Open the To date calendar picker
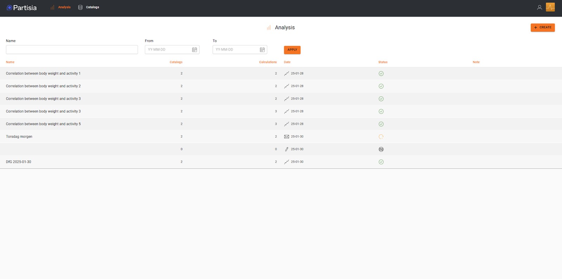The image size is (562, 279). (x=262, y=50)
